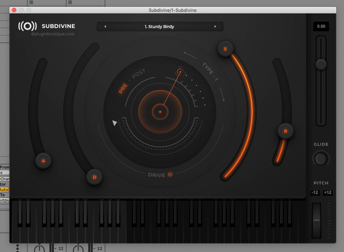Click the Glide knob

[x=321, y=159]
